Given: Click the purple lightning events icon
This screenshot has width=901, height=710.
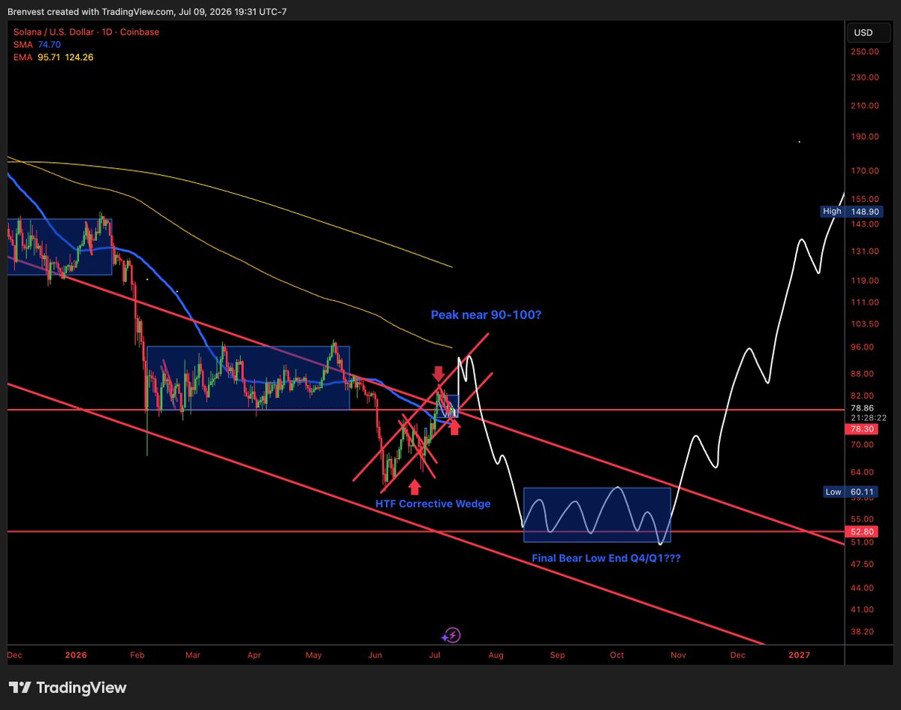Looking at the screenshot, I should [451, 635].
